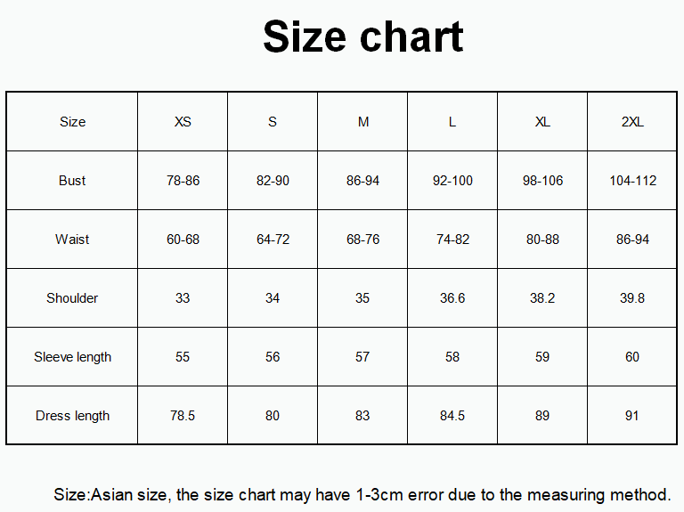Select the Dress length row label
Screen dimensions: 684x512
[72, 416]
